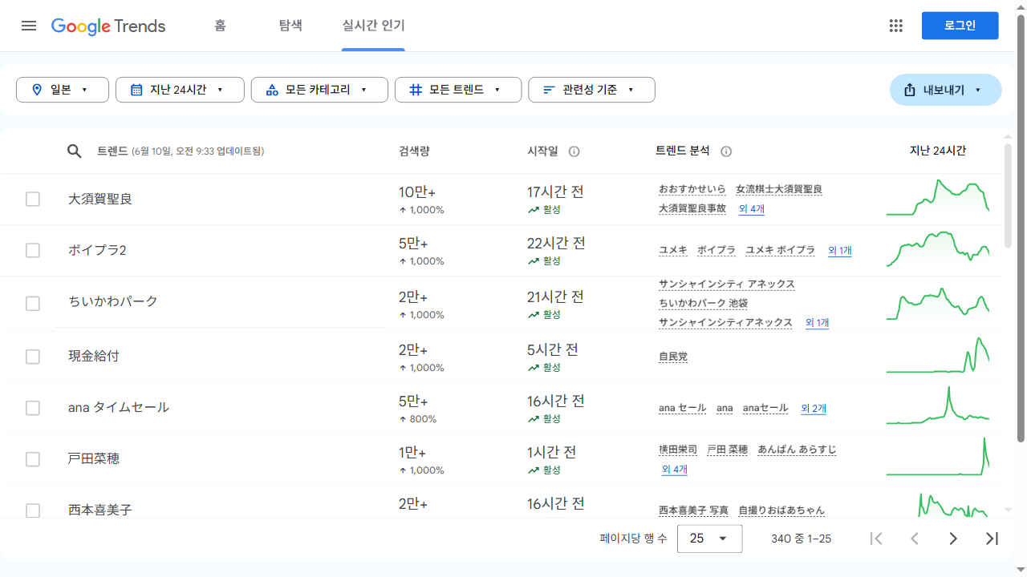Open the 내보내기 export dropdown
This screenshot has width=1027, height=577.
click(x=945, y=90)
